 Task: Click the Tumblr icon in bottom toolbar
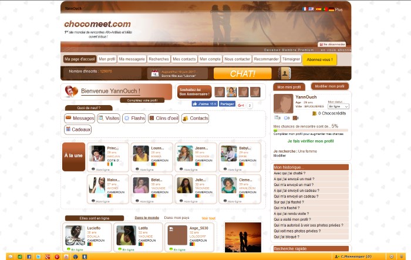point(85,256)
